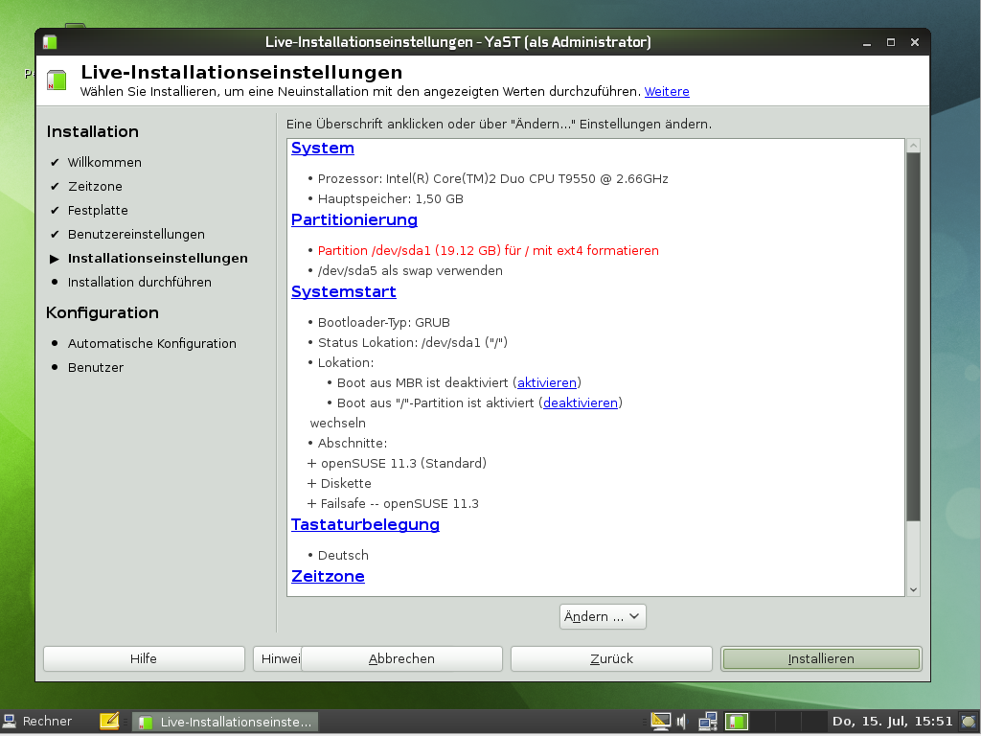Enable Boot aus MBR via aktivieren
The height and width of the screenshot is (736, 981).
(546, 382)
